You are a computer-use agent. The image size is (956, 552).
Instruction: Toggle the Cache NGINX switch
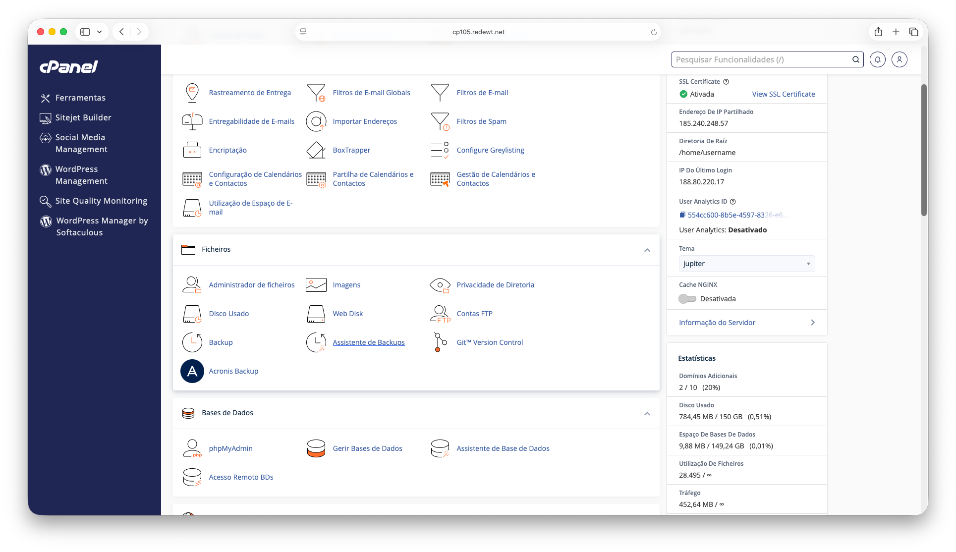click(x=687, y=299)
